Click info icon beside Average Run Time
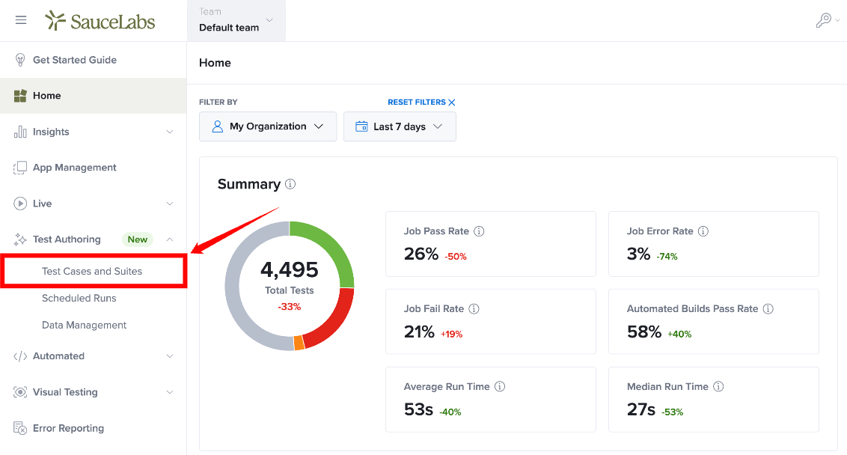 coord(500,386)
